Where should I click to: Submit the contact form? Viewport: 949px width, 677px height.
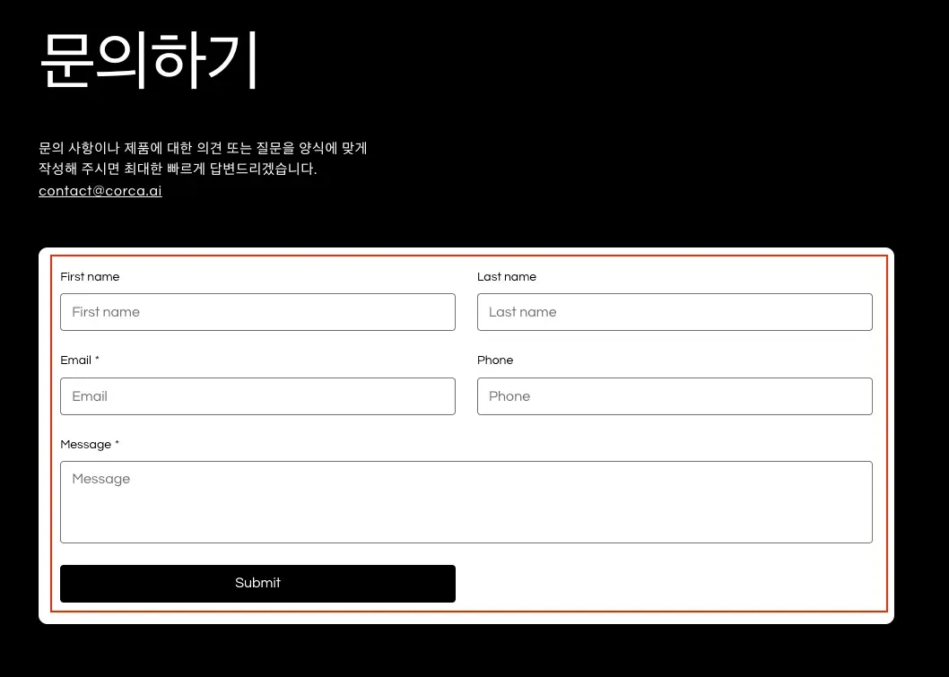tap(257, 584)
